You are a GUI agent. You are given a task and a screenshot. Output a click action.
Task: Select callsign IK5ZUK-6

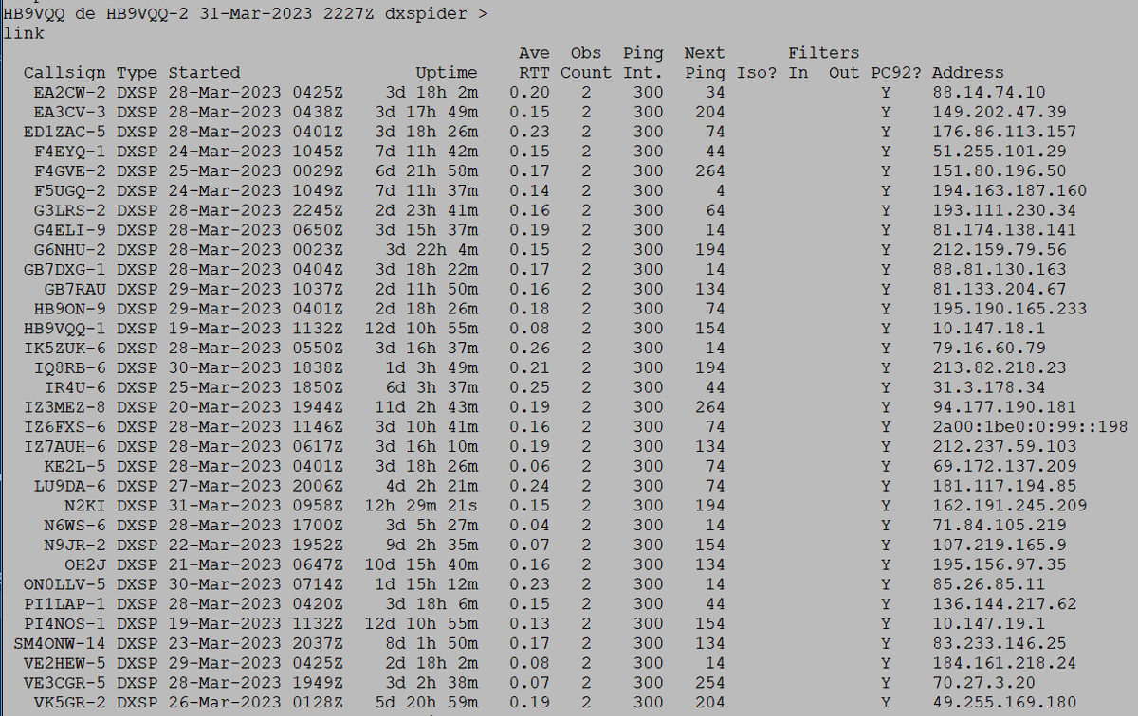click(x=65, y=349)
